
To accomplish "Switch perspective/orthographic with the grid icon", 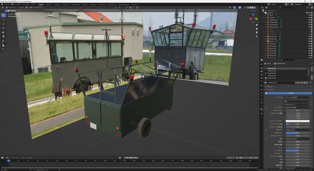I will tap(256, 36).
